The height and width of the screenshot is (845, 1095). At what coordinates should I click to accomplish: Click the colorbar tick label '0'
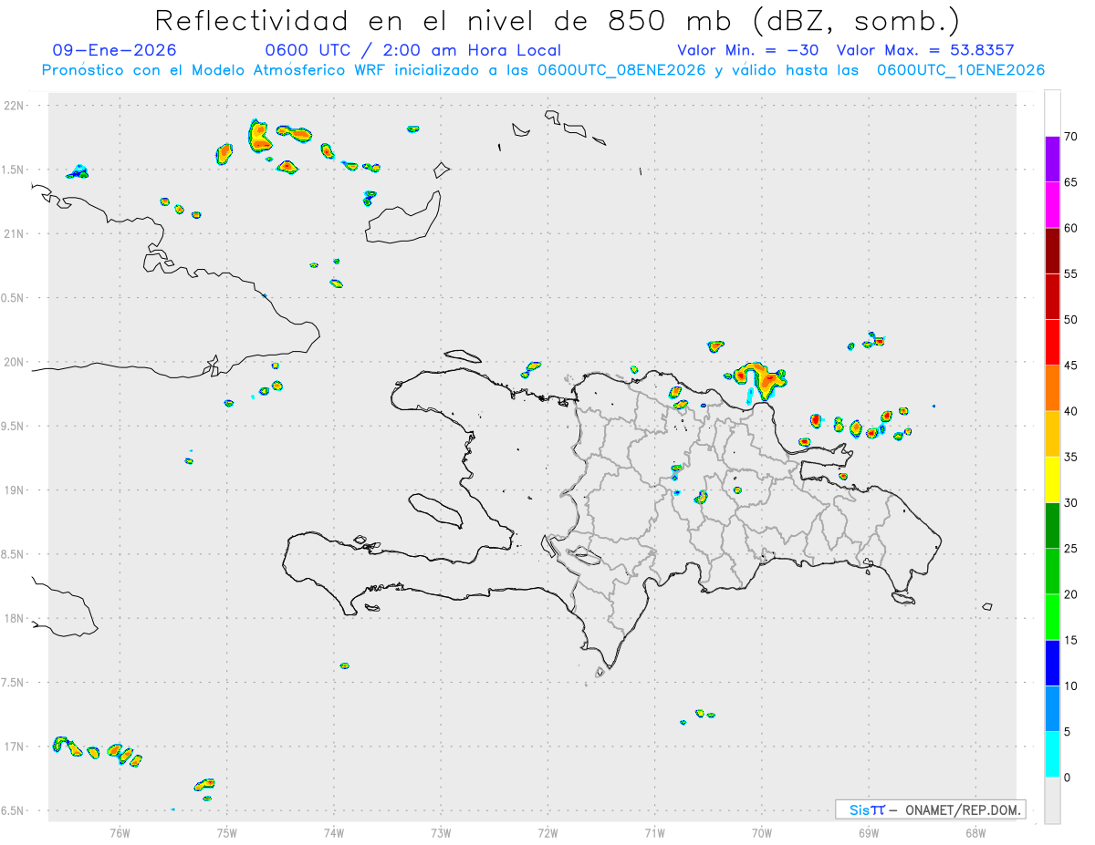coord(1068,778)
